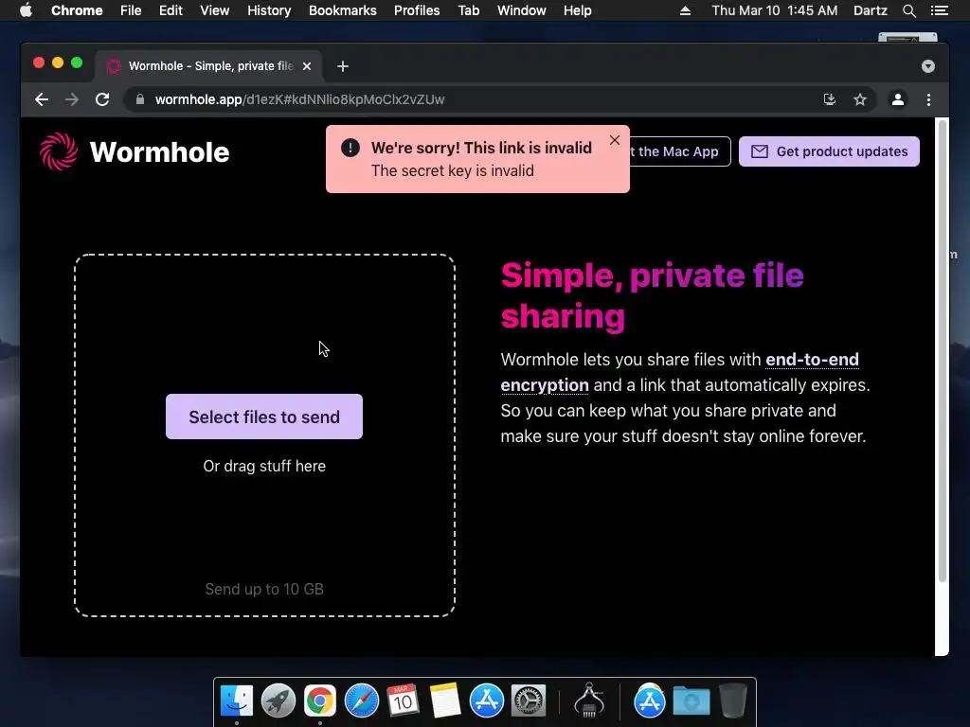The image size is (970, 727).
Task: Open System Information chip icon in Dock
Action: tap(589, 700)
